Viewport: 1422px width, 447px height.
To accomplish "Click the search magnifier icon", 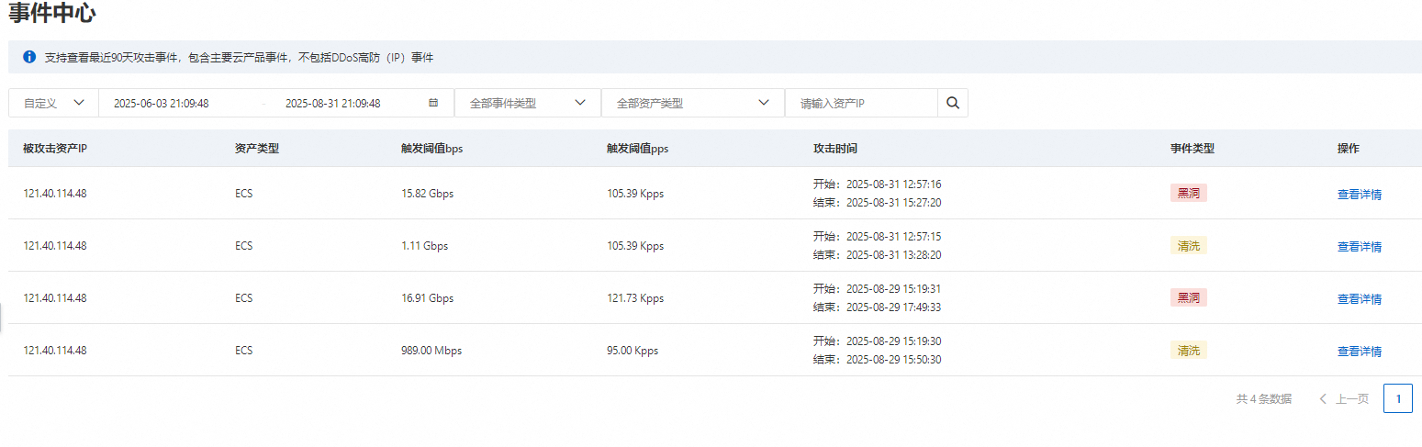I will [x=952, y=103].
